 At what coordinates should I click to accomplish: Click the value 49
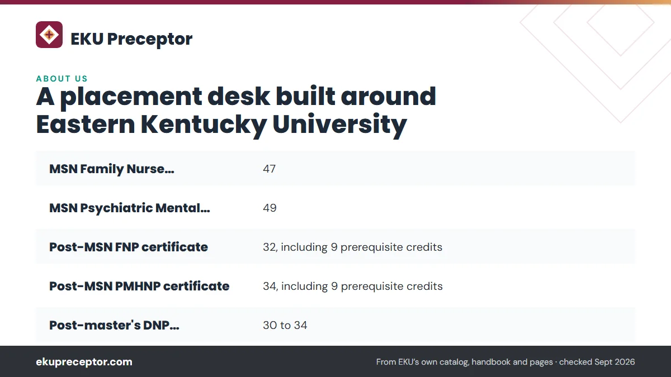(x=270, y=208)
